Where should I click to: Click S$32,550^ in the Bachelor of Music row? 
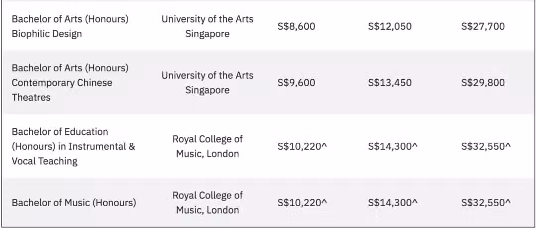tap(486, 203)
